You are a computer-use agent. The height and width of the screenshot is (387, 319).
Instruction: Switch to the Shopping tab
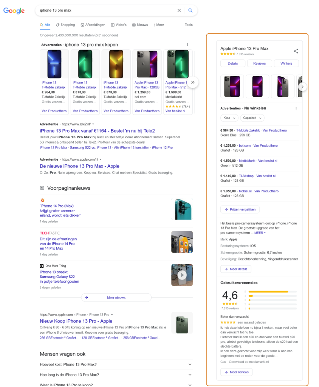click(x=65, y=25)
